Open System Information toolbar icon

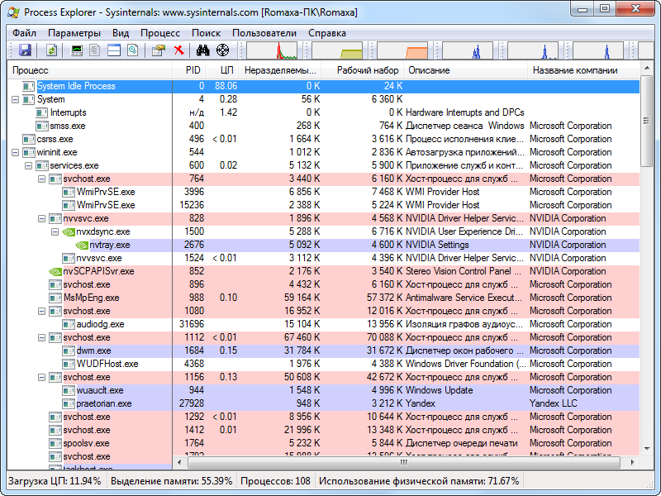click(x=77, y=50)
